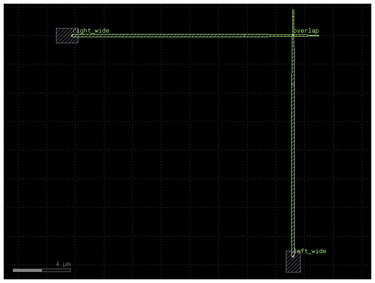375x283 pixels.
Task: Click the intersection of the two waveguides
Action: [293, 35]
